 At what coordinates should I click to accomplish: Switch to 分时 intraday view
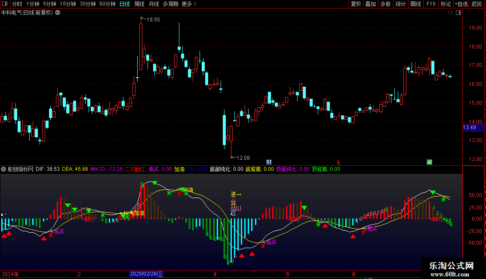pos(17,4)
